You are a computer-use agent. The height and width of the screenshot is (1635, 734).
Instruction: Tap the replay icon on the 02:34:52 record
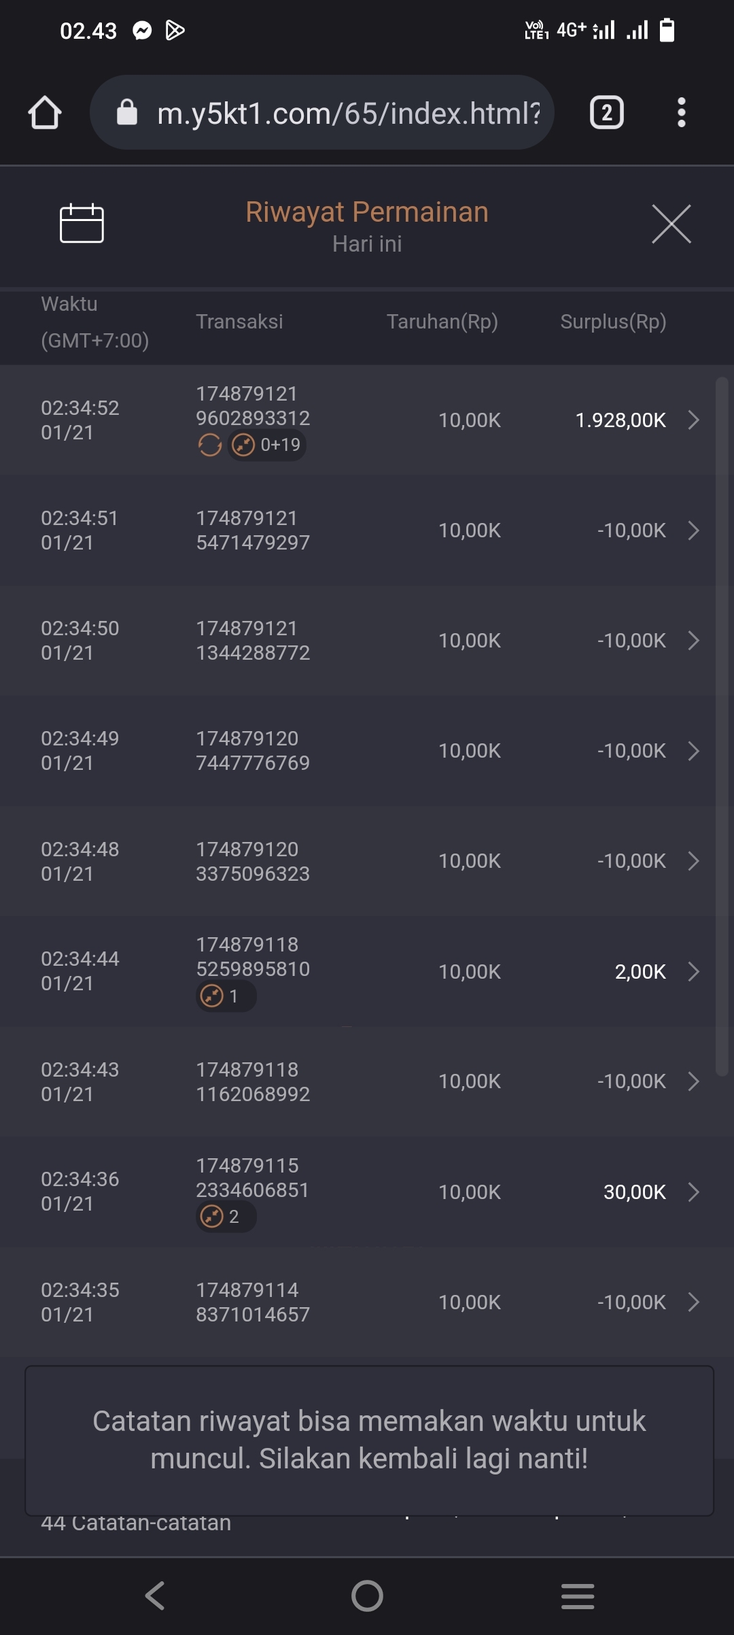(x=209, y=445)
